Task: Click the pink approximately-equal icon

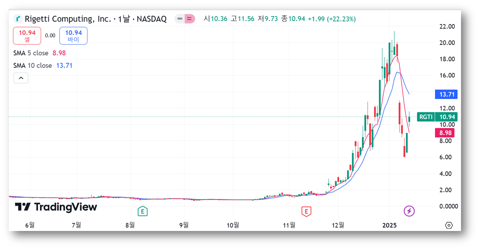Action: point(189,19)
